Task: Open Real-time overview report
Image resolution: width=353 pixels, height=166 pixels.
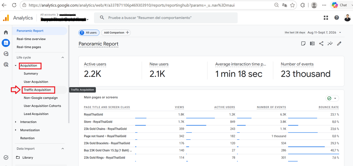Action: [x=31, y=39]
